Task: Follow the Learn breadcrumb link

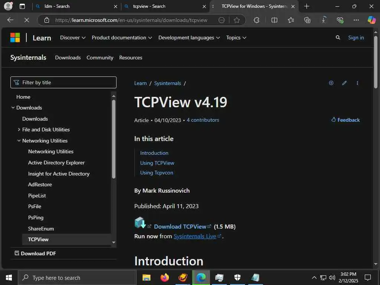Action: (141, 83)
